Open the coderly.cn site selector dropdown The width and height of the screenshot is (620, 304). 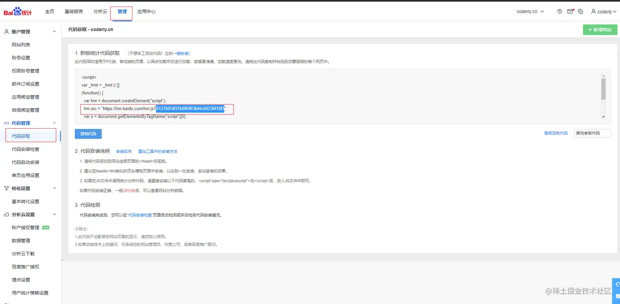pyautogui.click(x=530, y=11)
